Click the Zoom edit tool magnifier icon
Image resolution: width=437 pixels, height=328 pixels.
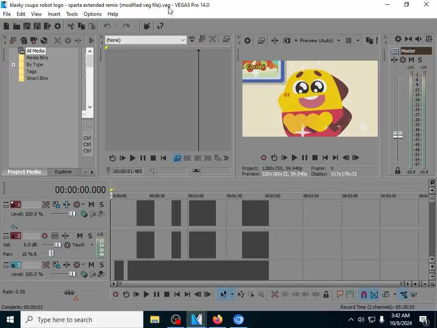(x=261, y=294)
